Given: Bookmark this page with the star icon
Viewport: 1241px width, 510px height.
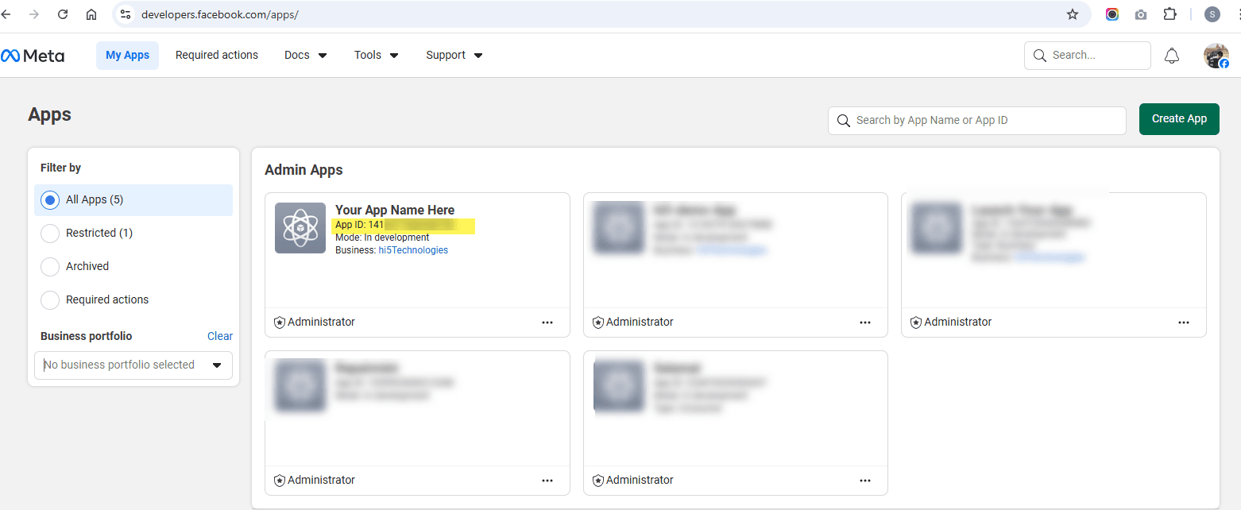Looking at the screenshot, I should (x=1073, y=14).
